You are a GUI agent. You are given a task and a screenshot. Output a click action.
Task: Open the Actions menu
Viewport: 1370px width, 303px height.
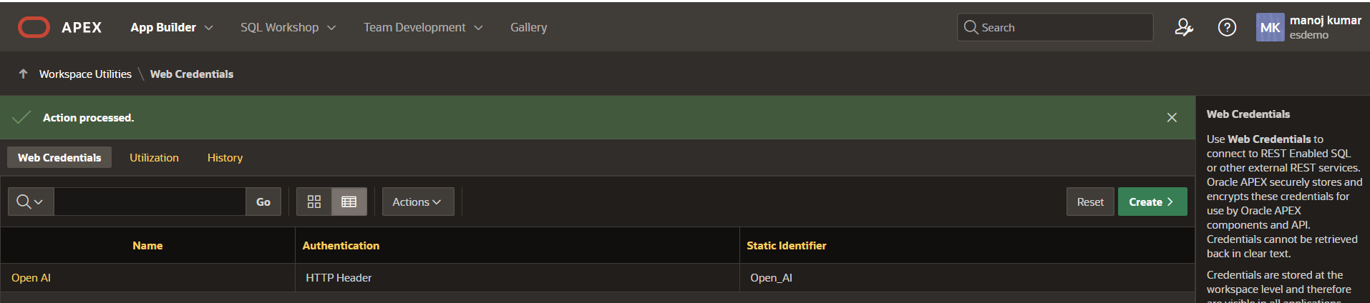tap(417, 202)
